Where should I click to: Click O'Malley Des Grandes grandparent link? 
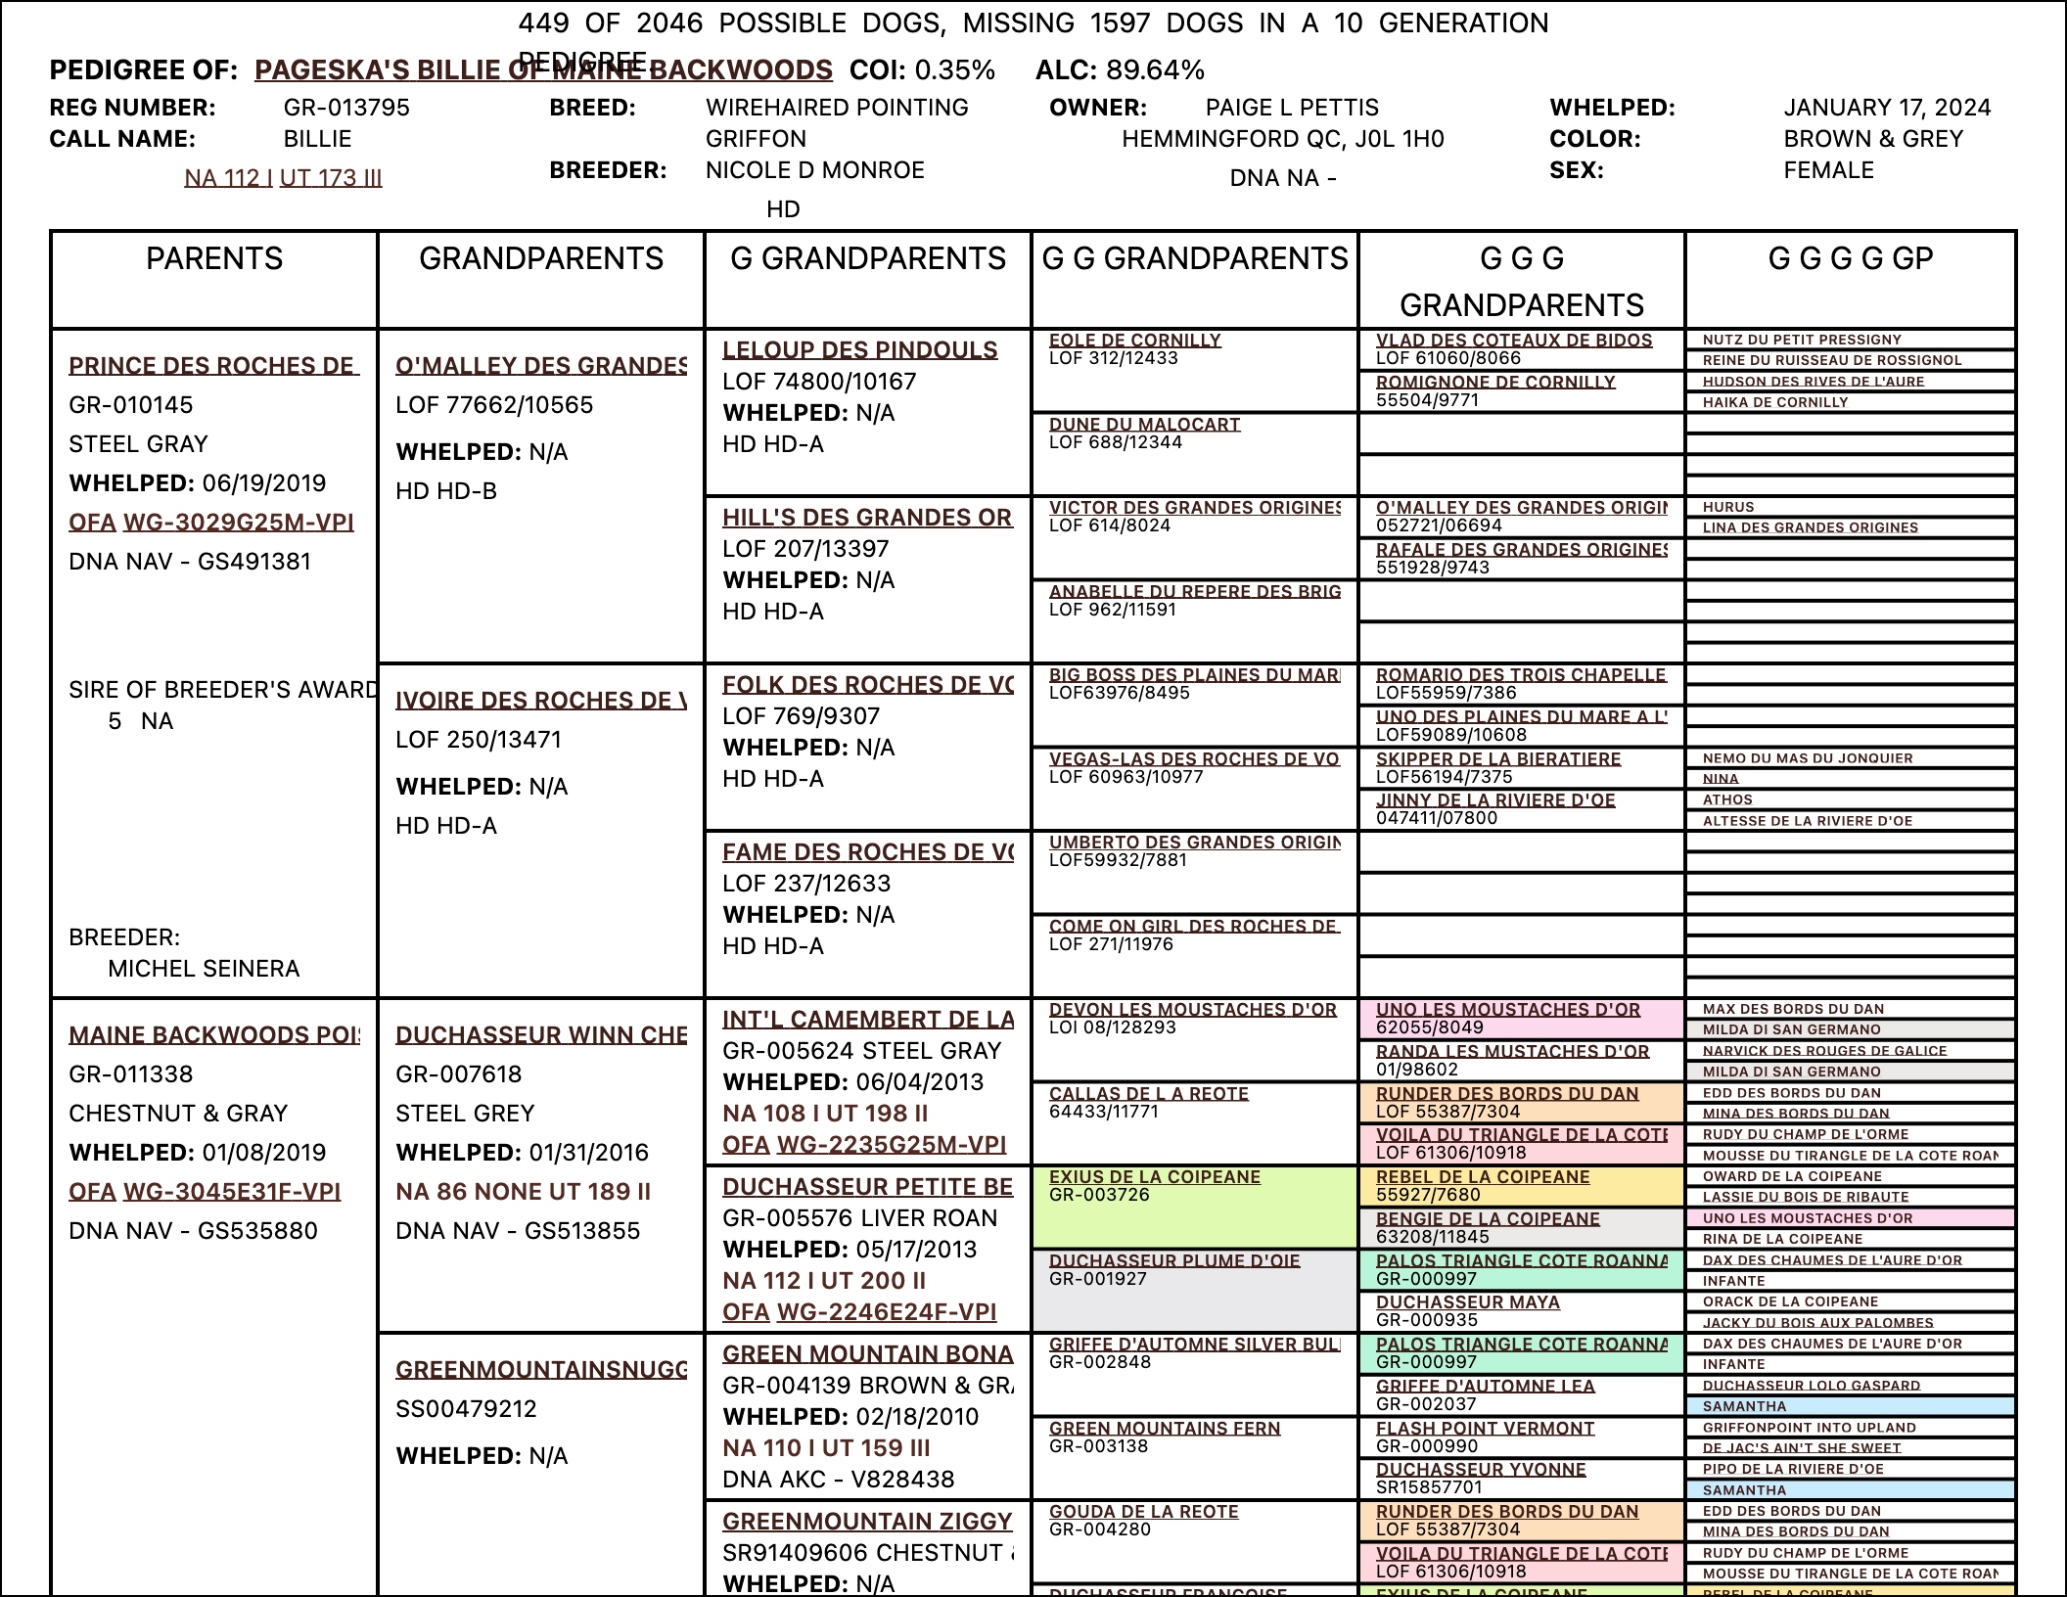[540, 366]
